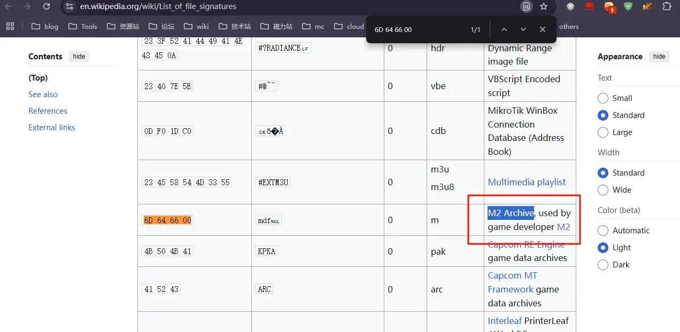The image size is (680, 332).
Task: Reload the Wikipedia page
Action: pyautogui.click(x=47, y=7)
